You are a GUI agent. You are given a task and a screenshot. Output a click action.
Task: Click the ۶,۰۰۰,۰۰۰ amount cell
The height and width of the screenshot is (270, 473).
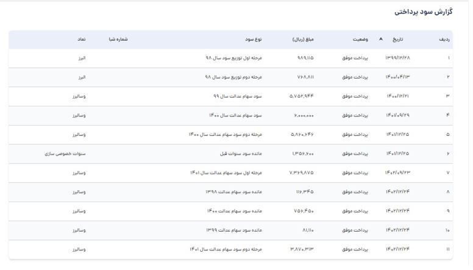pos(302,116)
